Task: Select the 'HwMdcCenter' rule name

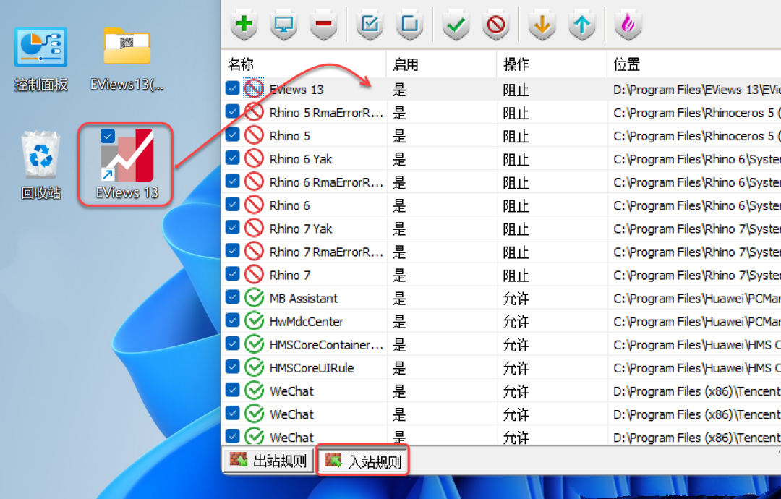Action: pyautogui.click(x=307, y=322)
